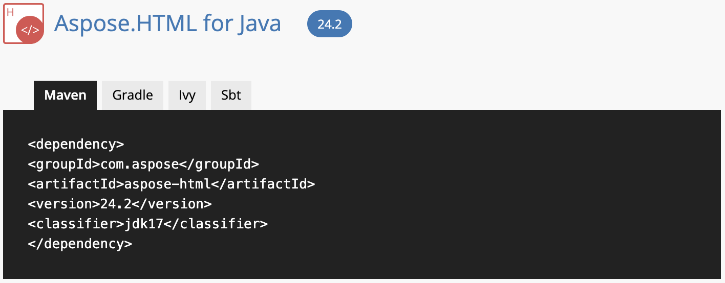The image size is (725, 283).
Task: Click the letter H in the logo
Action: pos(10,10)
